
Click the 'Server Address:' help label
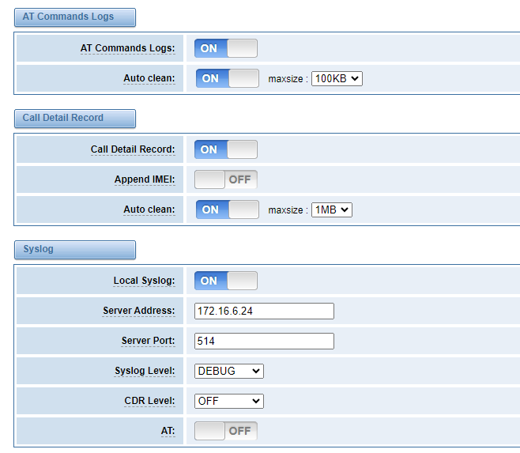pos(138,311)
